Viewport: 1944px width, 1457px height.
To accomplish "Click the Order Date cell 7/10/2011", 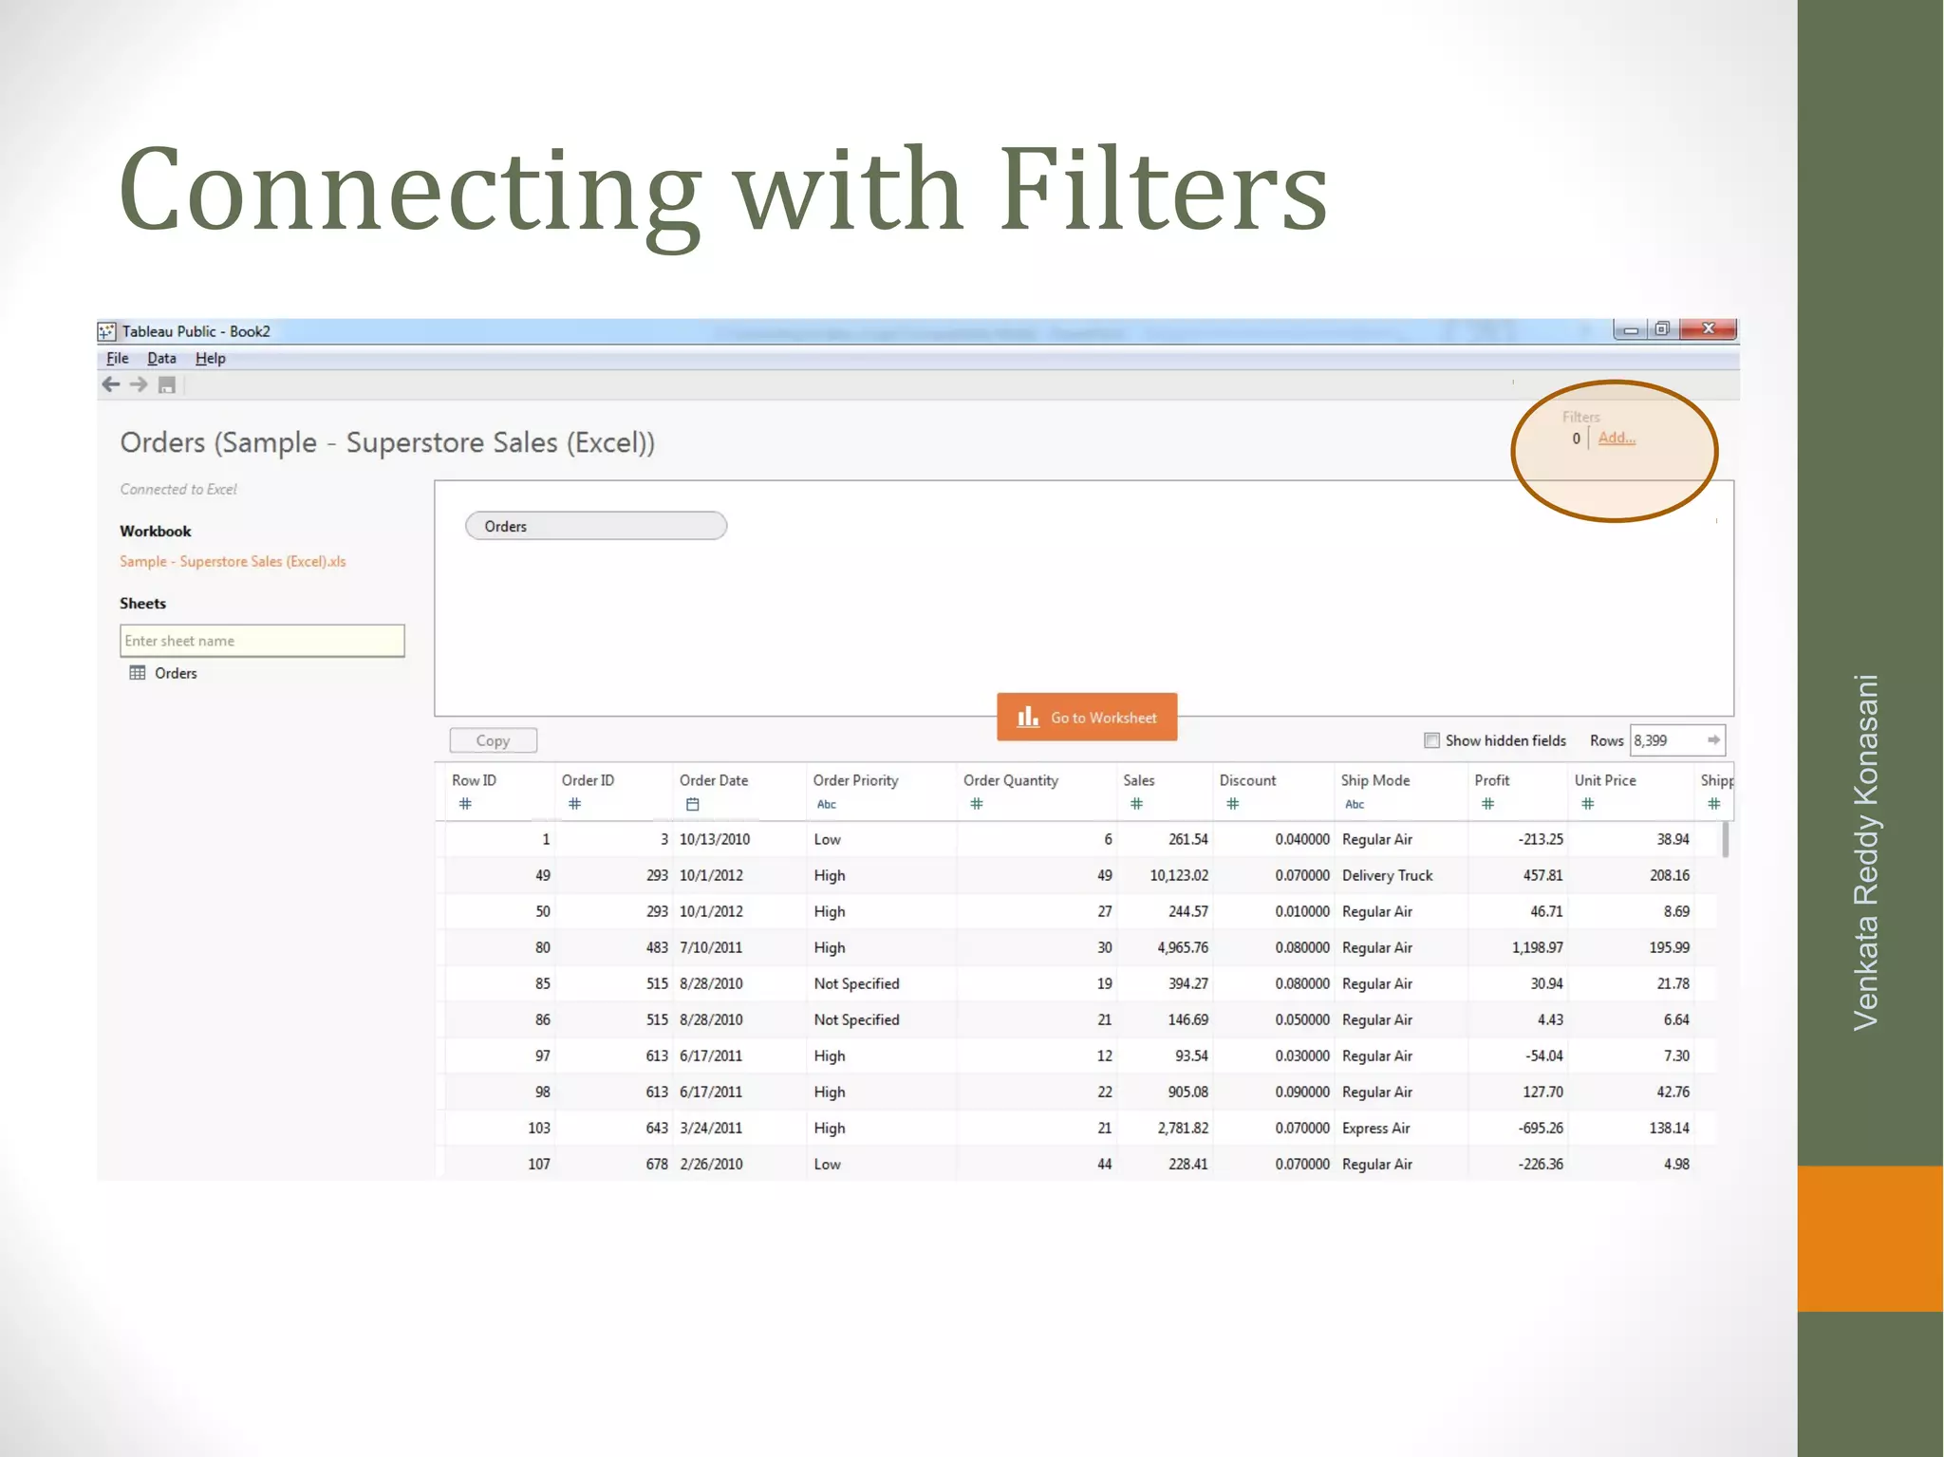I will [711, 947].
